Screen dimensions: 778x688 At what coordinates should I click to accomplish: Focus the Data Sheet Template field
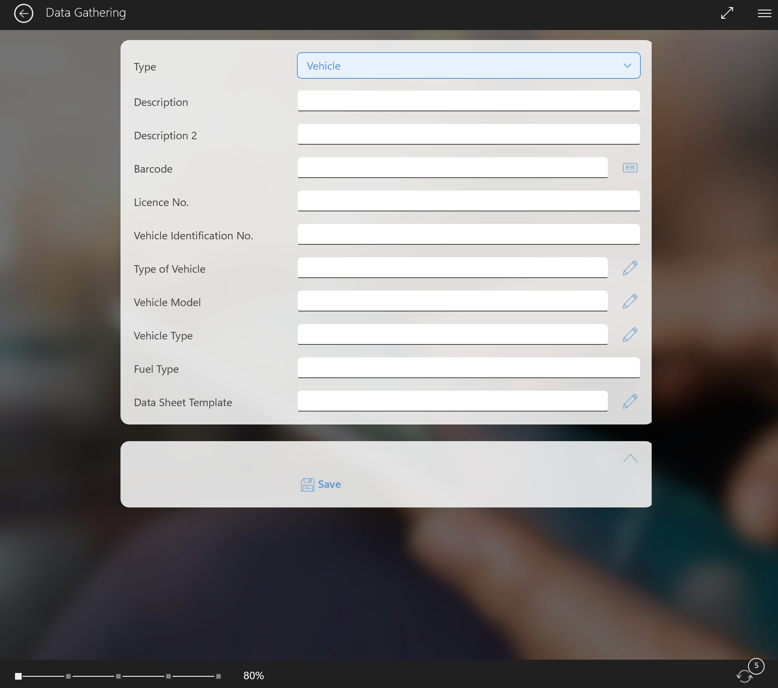point(452,401)
